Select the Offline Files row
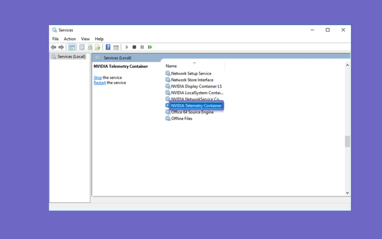The width and height of the screenshot is (382, 239). (181, 119)
